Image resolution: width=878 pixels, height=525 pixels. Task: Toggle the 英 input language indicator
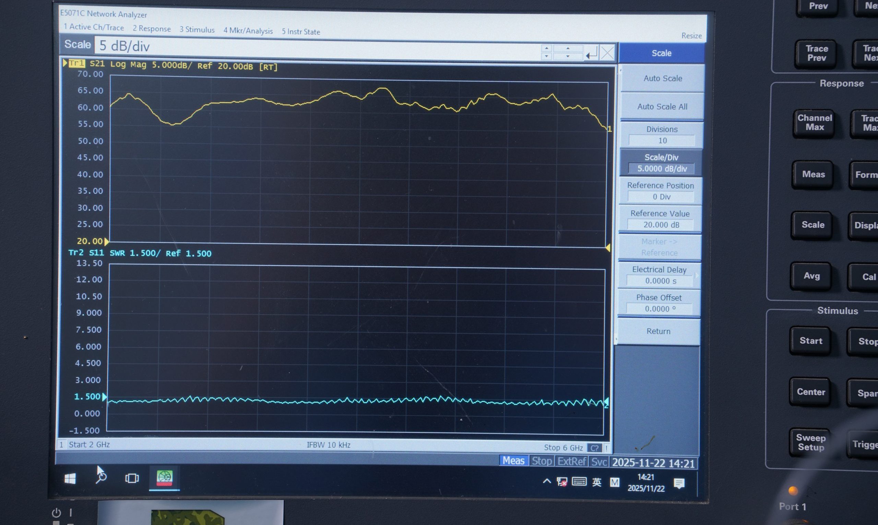tap(597, 482)
